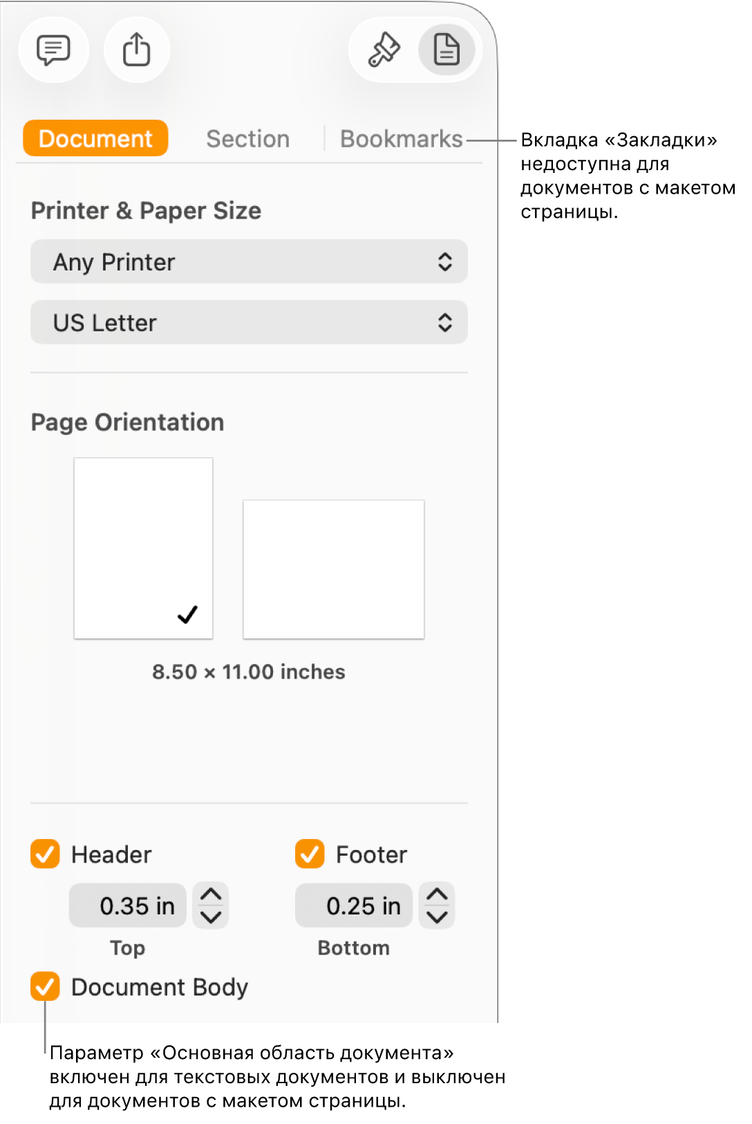Decrease footer bottom margin with down arrow
Image resolution: width=752 pixels, height=1124 pixels.
437,917
